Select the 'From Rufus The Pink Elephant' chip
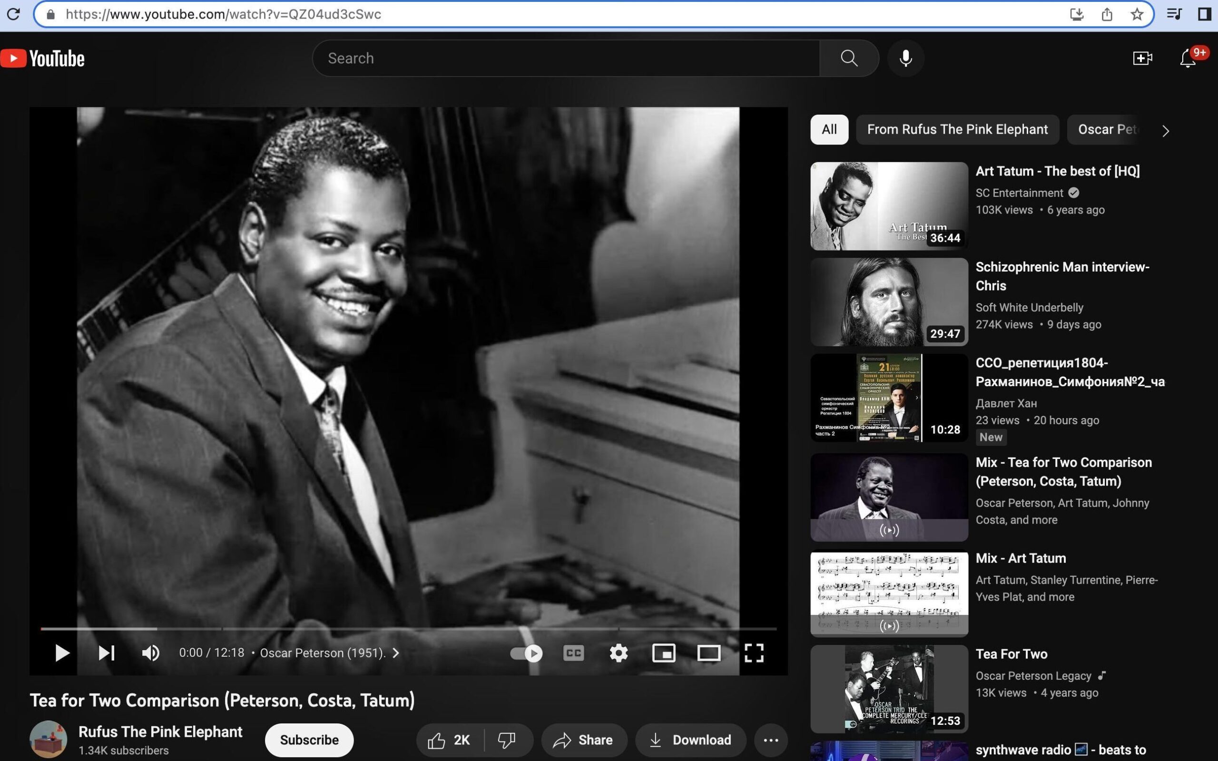 (957, 129)
